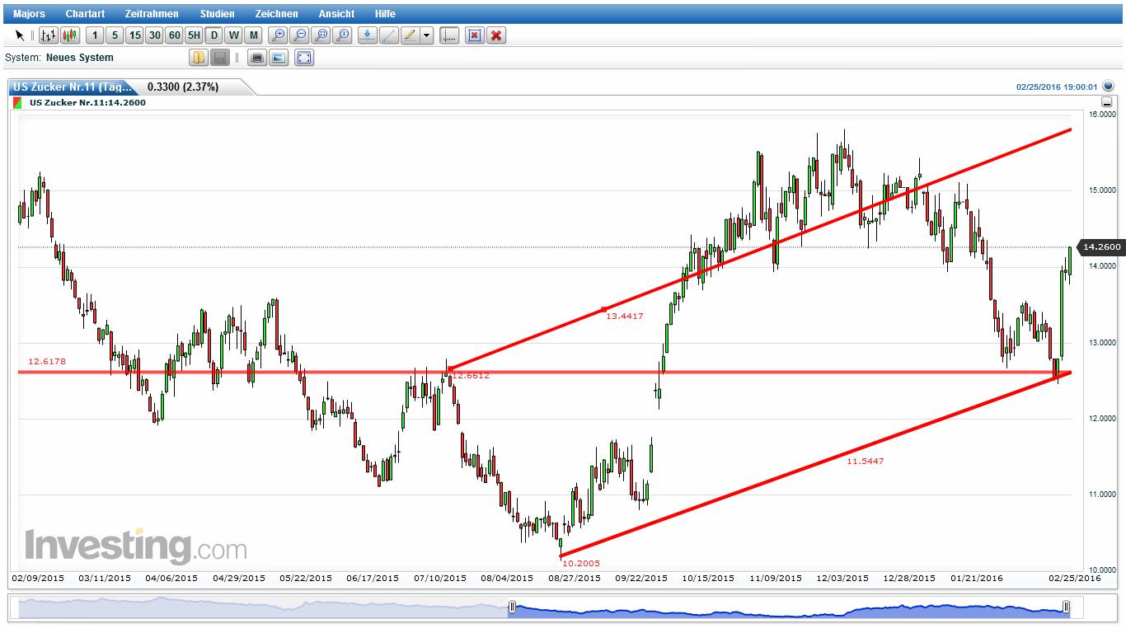Switch chart to fullscreen mode
Viewport: 1126px width, 633px height.
pyautogui.click(x=304, y=58)
